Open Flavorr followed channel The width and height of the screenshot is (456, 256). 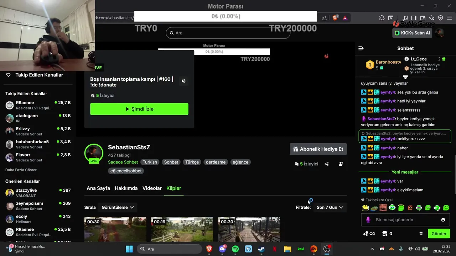[x=38, y=157]
